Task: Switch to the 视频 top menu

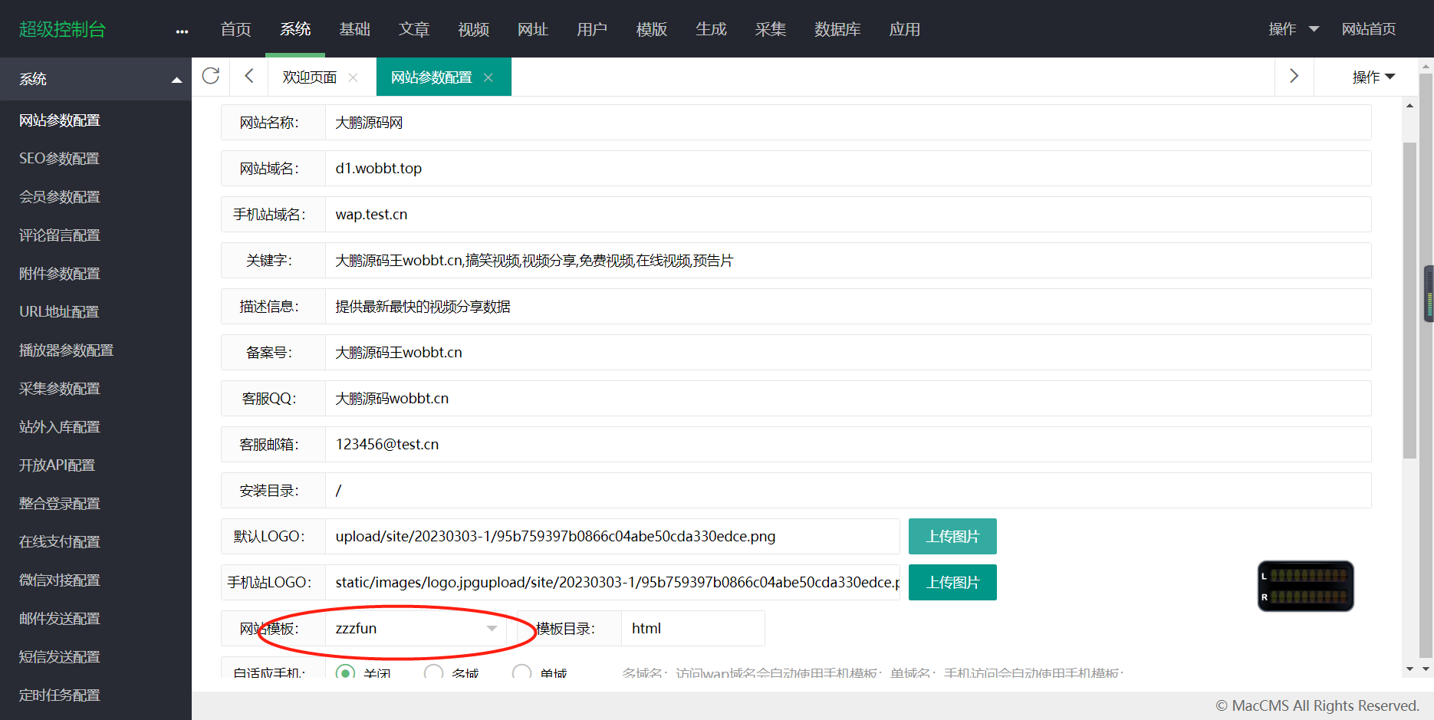Action: (x=473, y=29)
